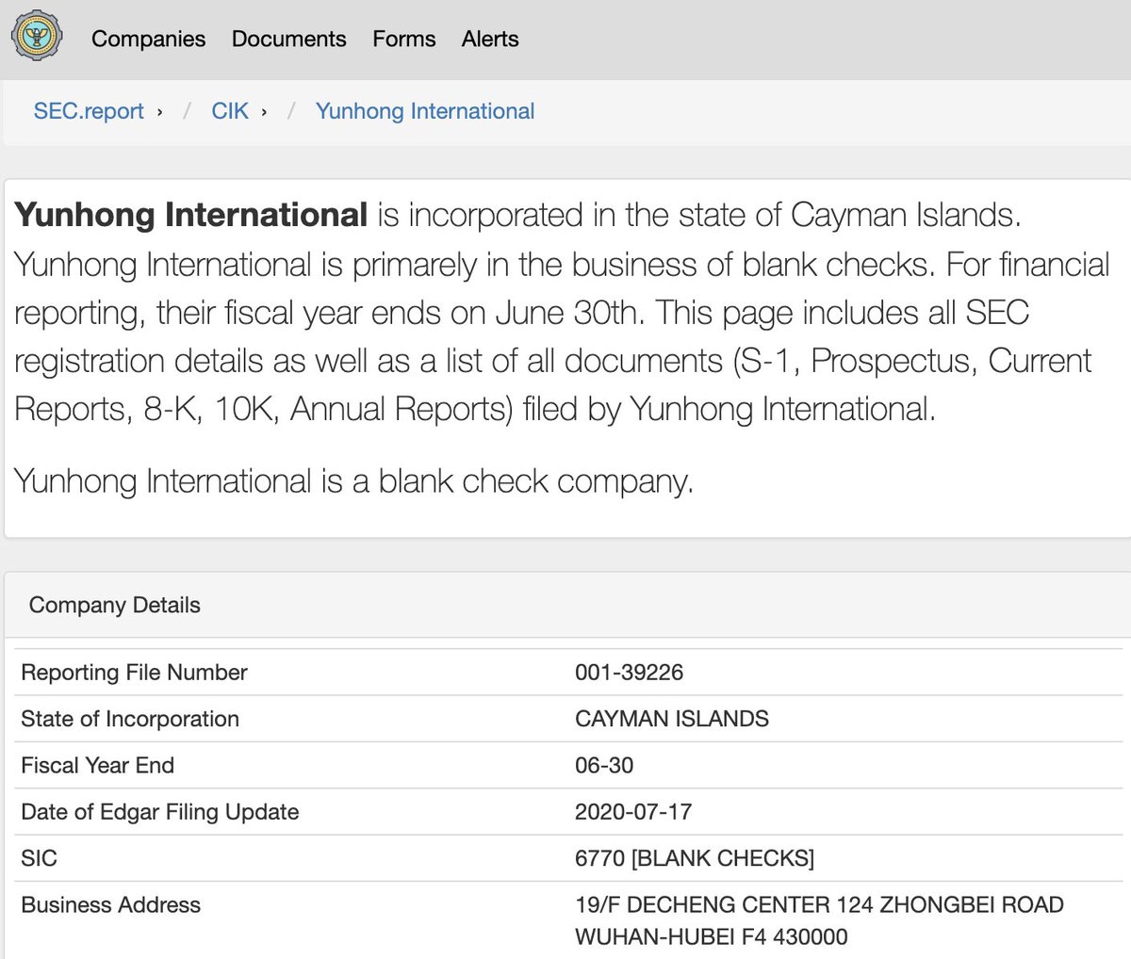Open the Documents menu
The height and width of the screenshot is (959, 1131).
click(288, 39)
